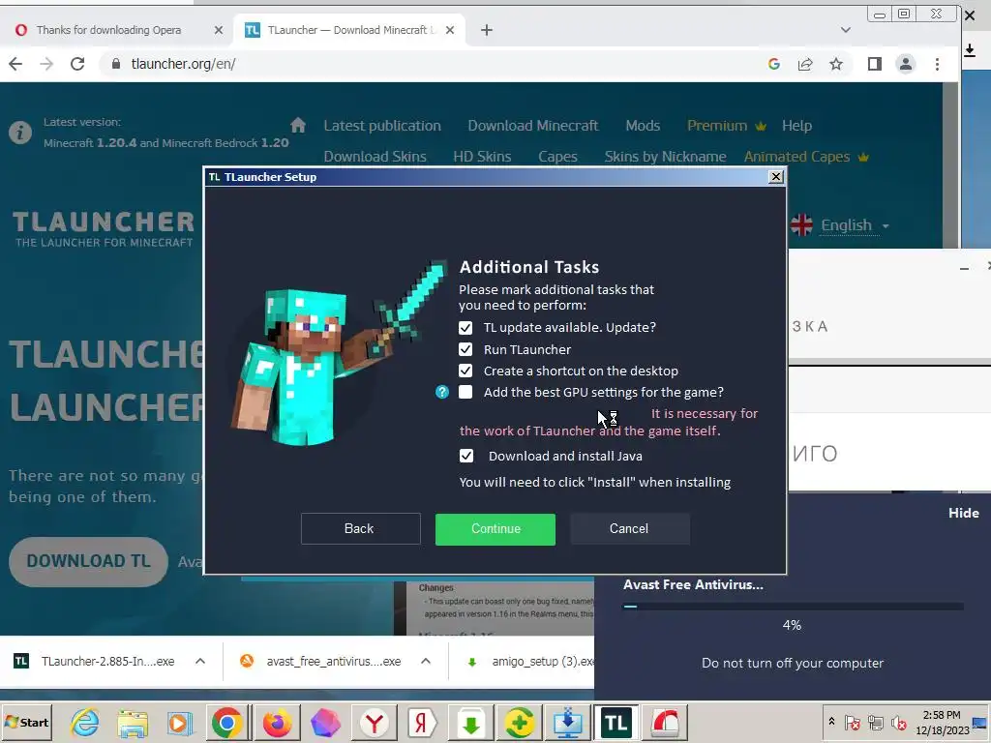Click the green Continue button
The image size is (991, 743).
pyautogui.click(x=495, y=529)
